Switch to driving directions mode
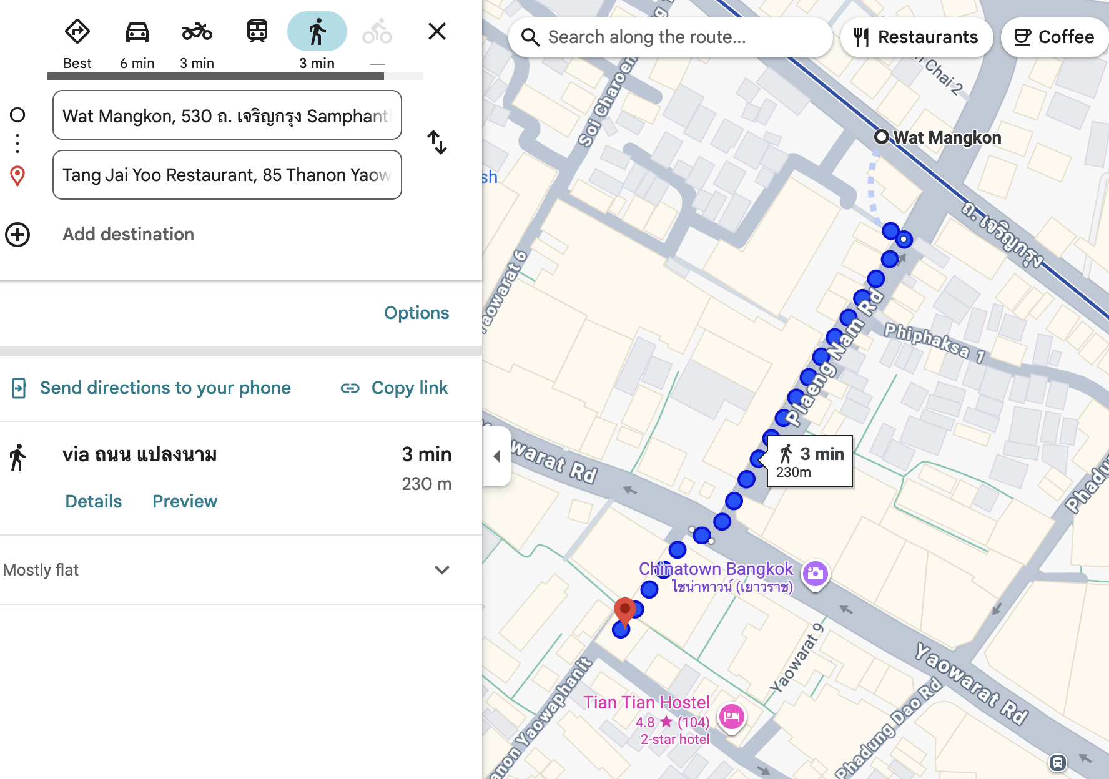 [137, 32]
